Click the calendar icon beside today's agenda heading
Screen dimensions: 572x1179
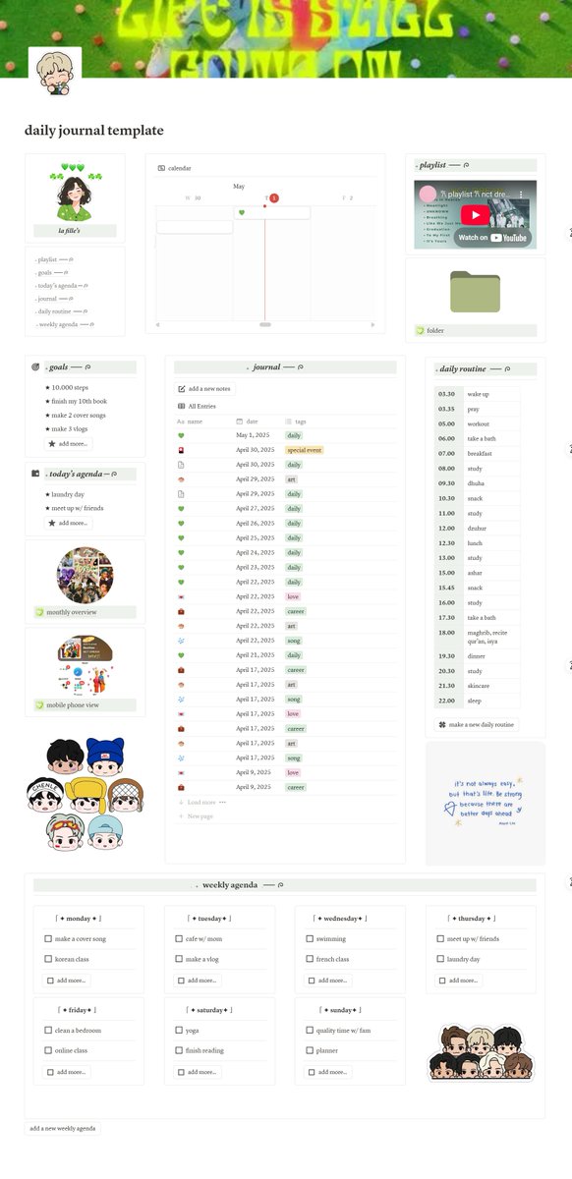[36, 474]
